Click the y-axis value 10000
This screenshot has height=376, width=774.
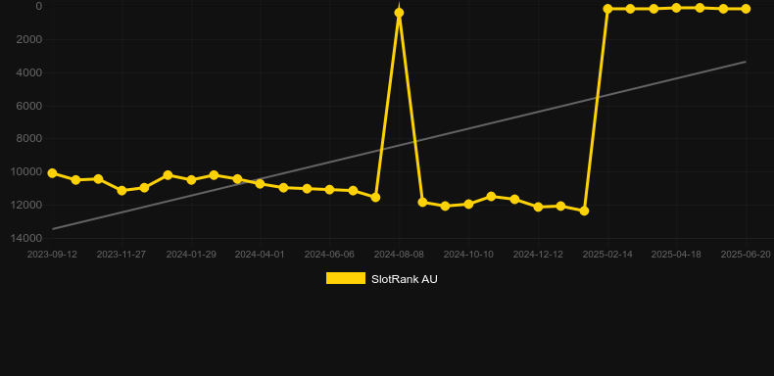[26, 171]
